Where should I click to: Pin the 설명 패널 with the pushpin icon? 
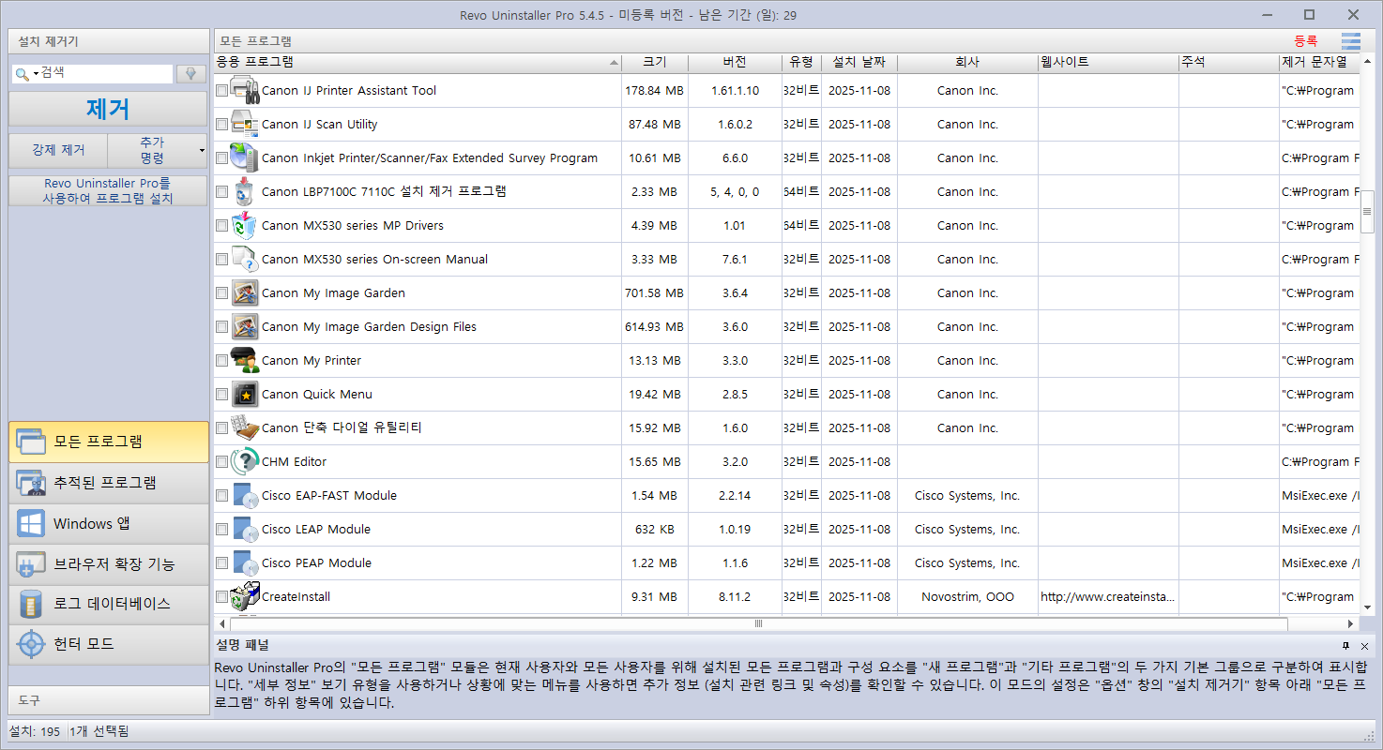click(x=1346, y=646)
